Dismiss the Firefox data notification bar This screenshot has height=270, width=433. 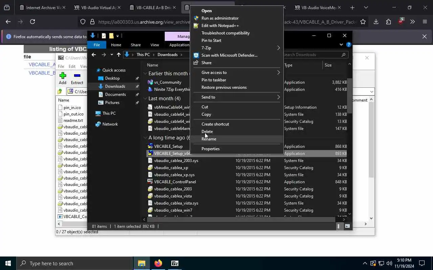[425, 36]
